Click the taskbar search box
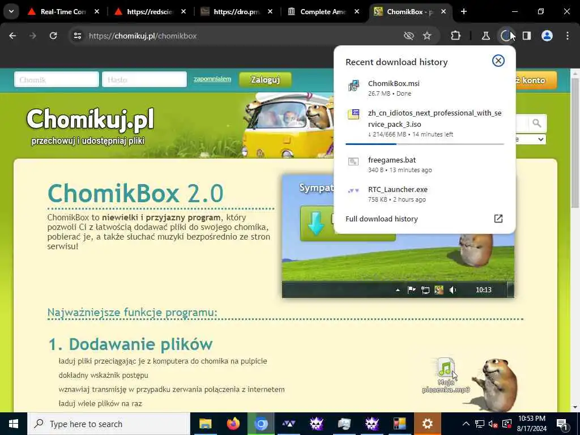 (109, 424)
